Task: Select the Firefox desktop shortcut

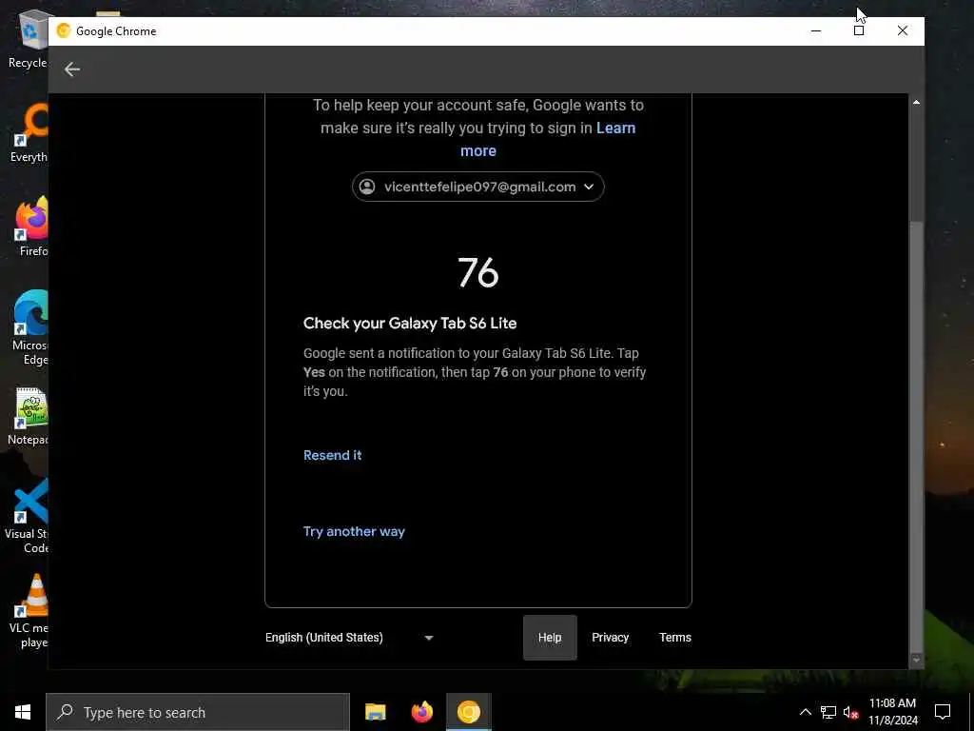Action: pyautogui.click(x=32, y=227)
